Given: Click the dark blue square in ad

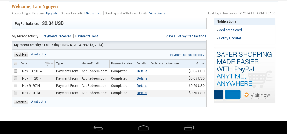Looking at the screenshot, I should pyautogui.click(x=218, y=94).
